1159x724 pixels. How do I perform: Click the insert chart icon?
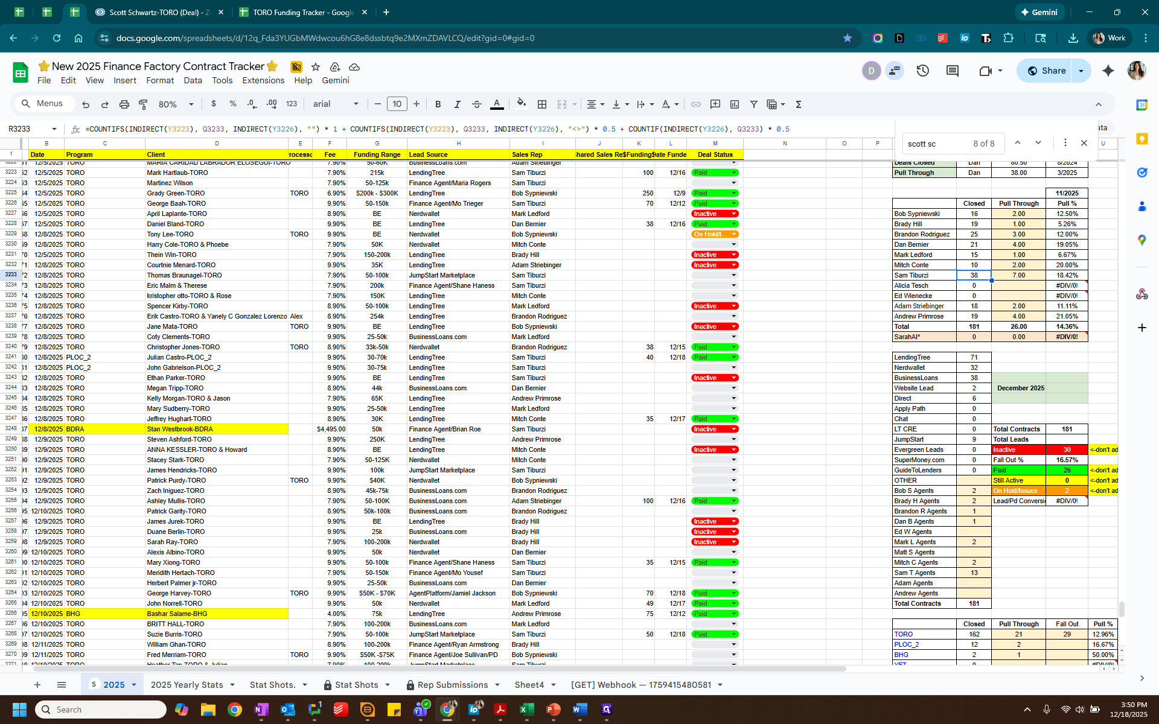(x=735, y=104)
